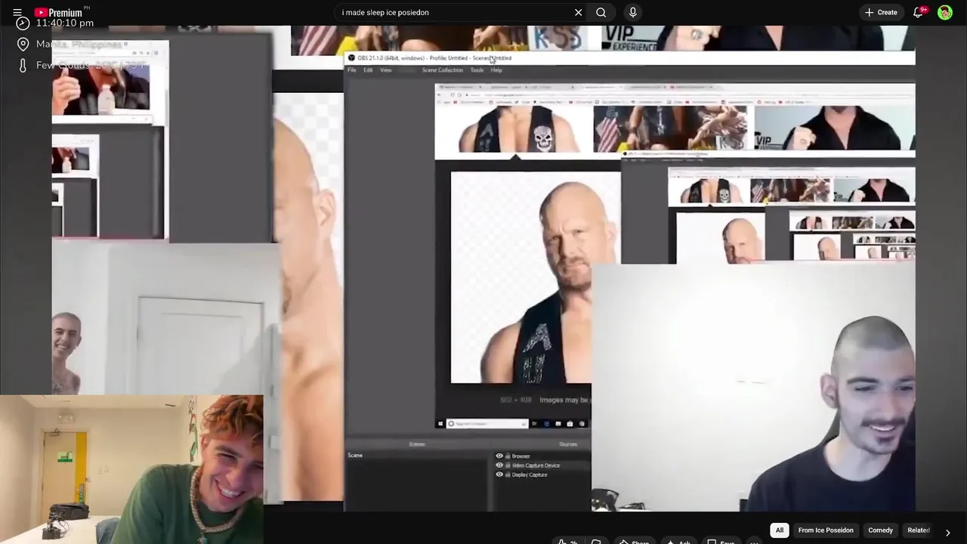Open the View menu in OBS
Image resolution: width=967 pixels, height=544 pixels.
pos(386,70)
